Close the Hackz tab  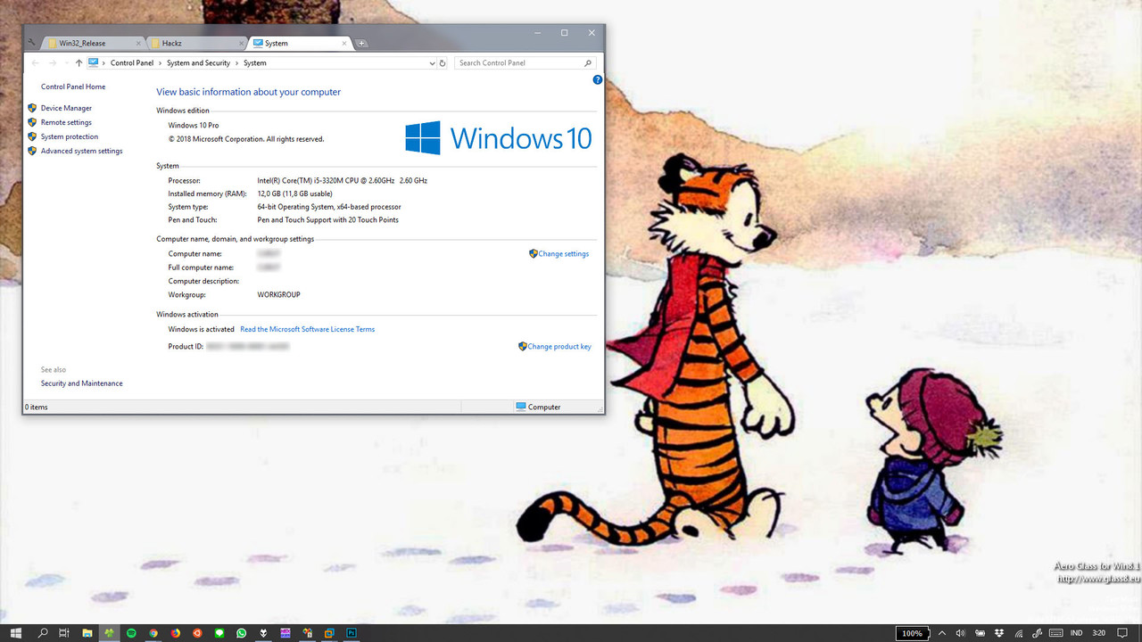click(241, 43)
